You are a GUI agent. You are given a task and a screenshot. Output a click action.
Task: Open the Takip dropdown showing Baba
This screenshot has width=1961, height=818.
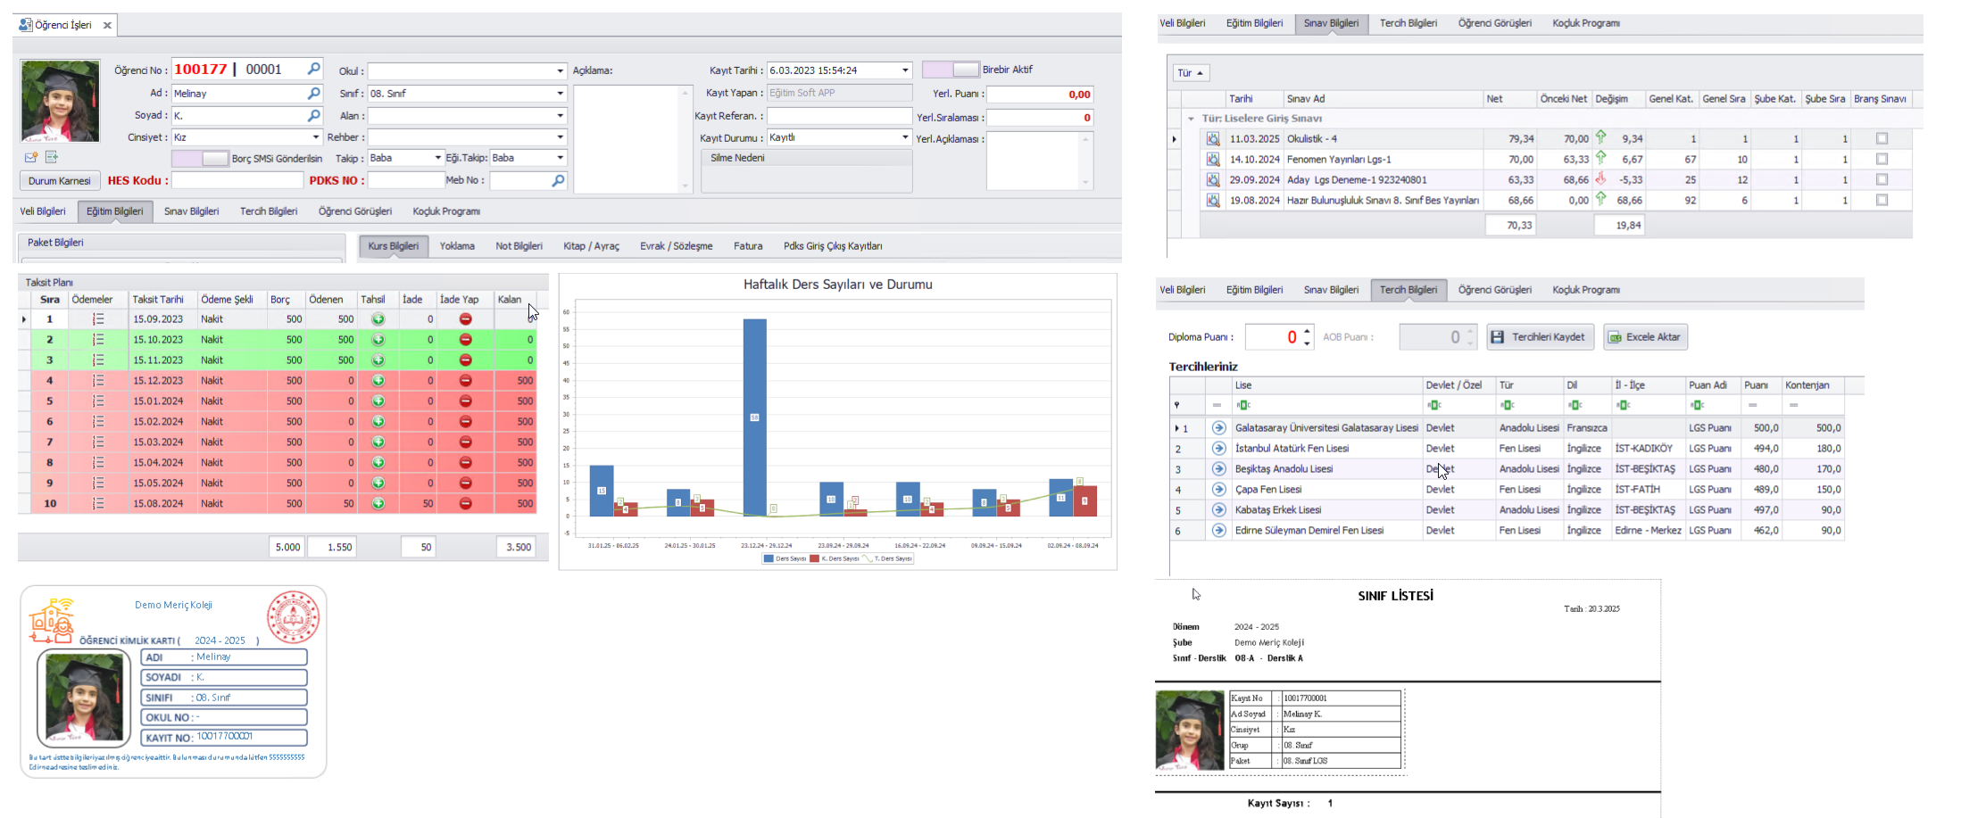pos(437,158)
